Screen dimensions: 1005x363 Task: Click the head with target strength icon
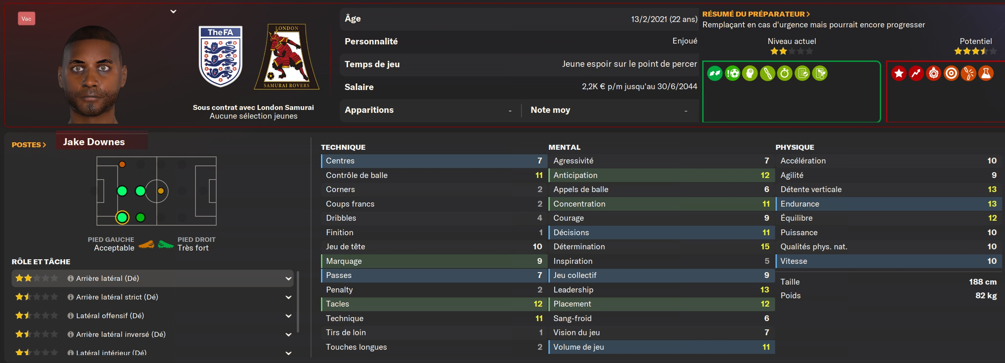click(750, 74)
